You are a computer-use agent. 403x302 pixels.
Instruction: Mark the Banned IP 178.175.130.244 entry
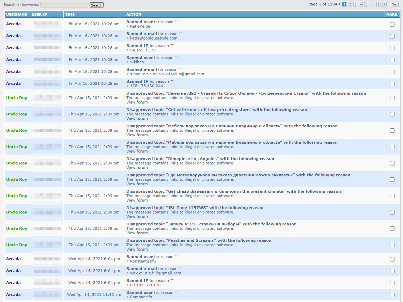[392, 84]
